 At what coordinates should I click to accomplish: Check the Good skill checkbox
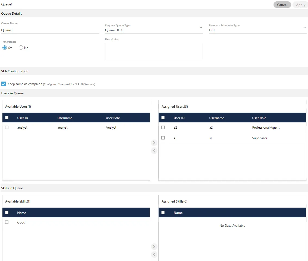[x=7, y=222]
